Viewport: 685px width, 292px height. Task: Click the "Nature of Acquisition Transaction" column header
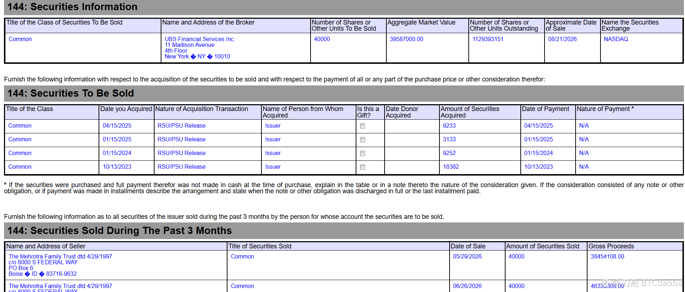pyautogui.click(x=201, y=109)
